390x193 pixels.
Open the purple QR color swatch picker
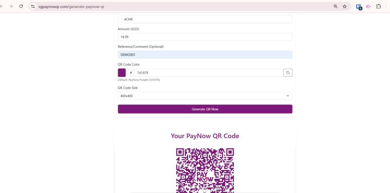point(122,73)
